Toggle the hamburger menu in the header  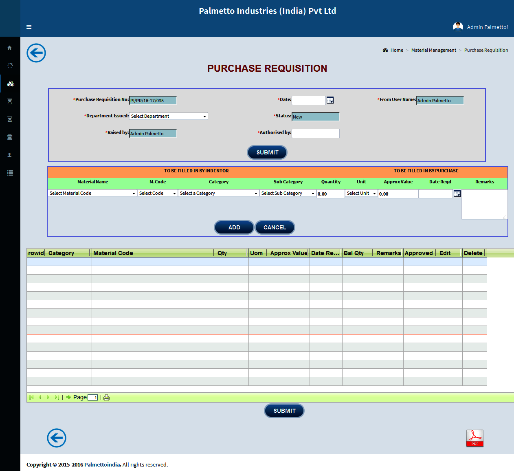point(29,27)
